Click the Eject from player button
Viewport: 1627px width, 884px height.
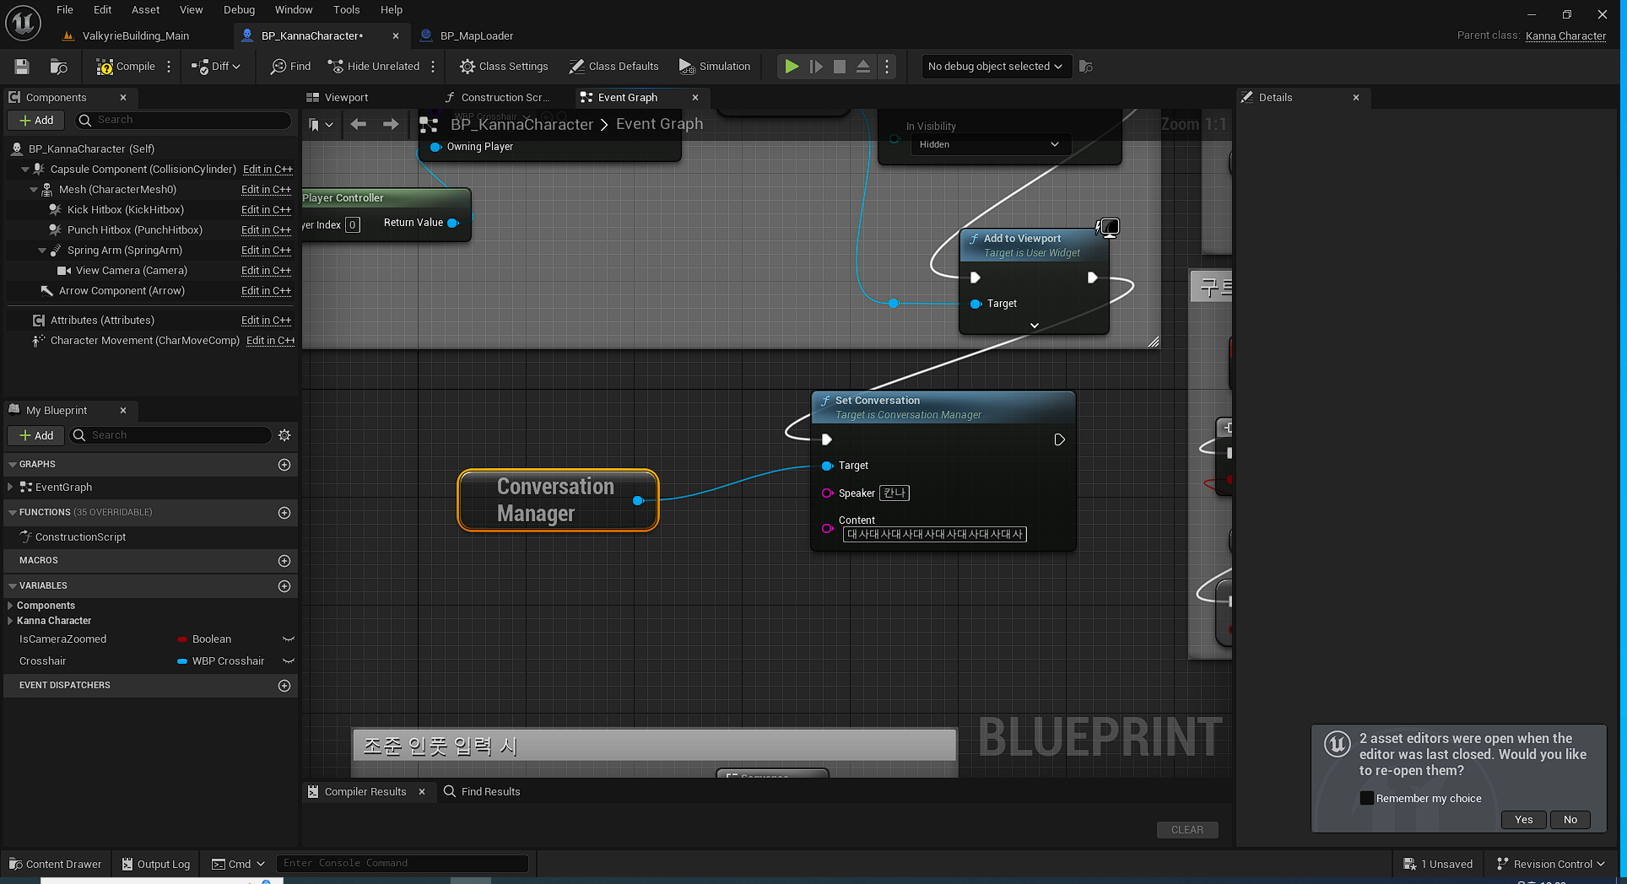click(863, 67)
